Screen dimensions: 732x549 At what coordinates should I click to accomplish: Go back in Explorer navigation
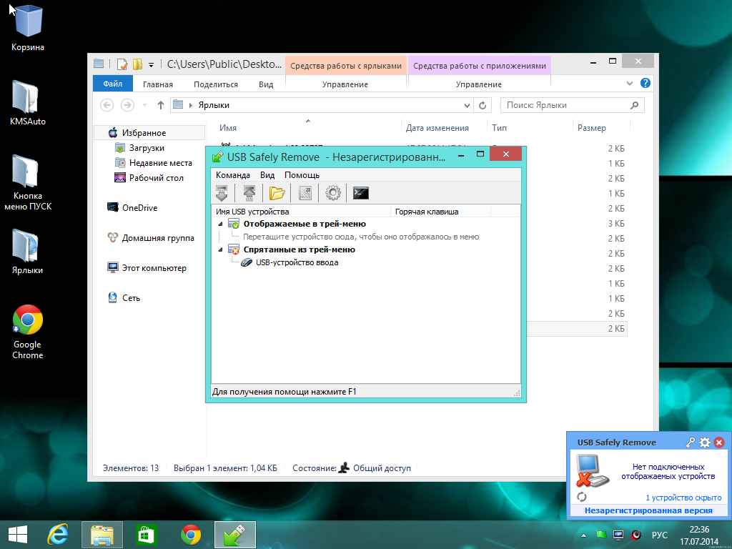click(x=107, y=105)
